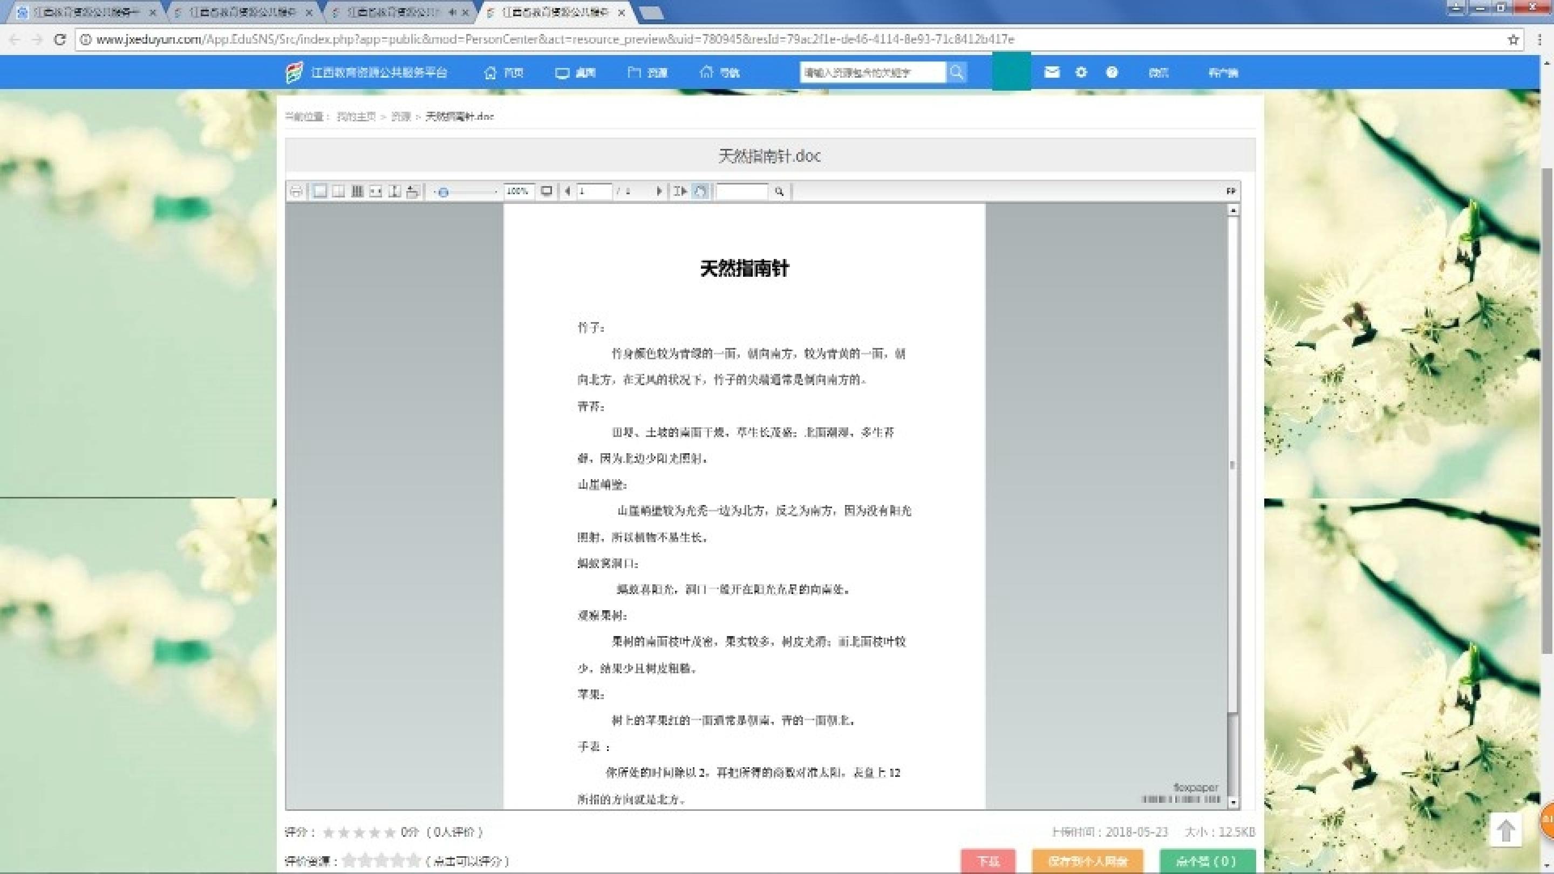The height and width of the screenshot is (874, 1554).
Task: Click the viewer text search field
Action: click(x=741, y=191)
